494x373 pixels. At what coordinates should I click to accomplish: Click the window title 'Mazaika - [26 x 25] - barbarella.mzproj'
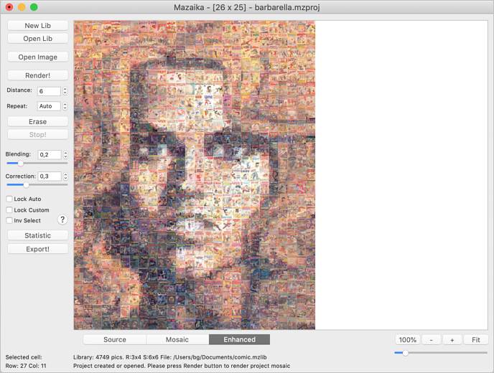247,7
